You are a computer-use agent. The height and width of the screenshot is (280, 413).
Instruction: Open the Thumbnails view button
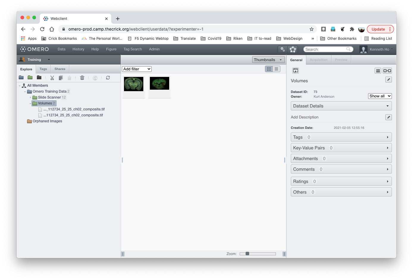268,60
